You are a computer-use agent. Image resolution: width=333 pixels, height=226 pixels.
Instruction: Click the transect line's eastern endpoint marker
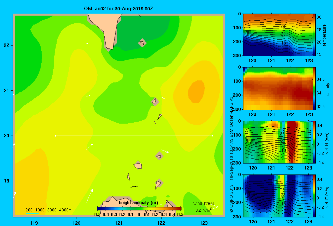point(212,136)
